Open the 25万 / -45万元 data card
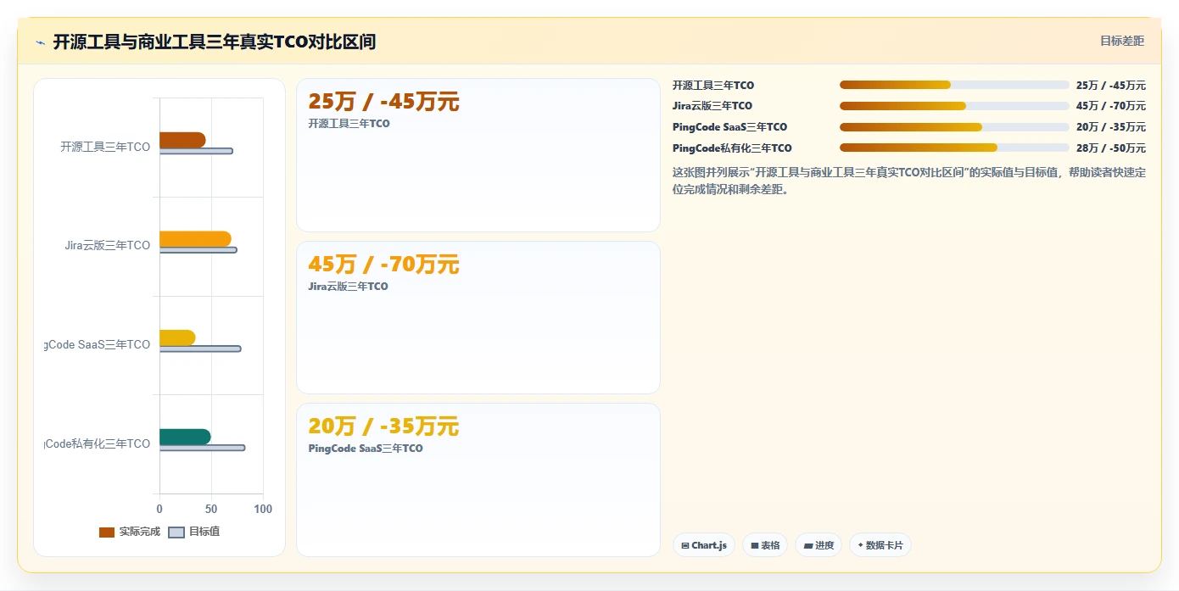The width and height of the screenshot is (1179, 591). pyautogui.click(x=478, y=155)
